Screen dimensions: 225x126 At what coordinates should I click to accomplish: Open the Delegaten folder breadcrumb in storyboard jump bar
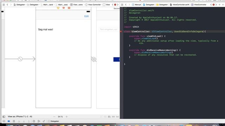tap(33, 5)
